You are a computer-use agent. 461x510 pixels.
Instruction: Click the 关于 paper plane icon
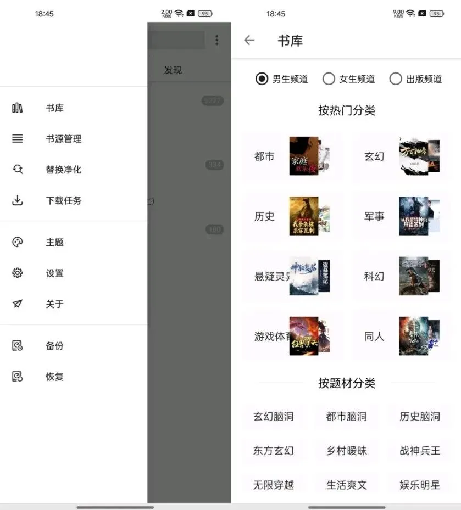point(17,304)
